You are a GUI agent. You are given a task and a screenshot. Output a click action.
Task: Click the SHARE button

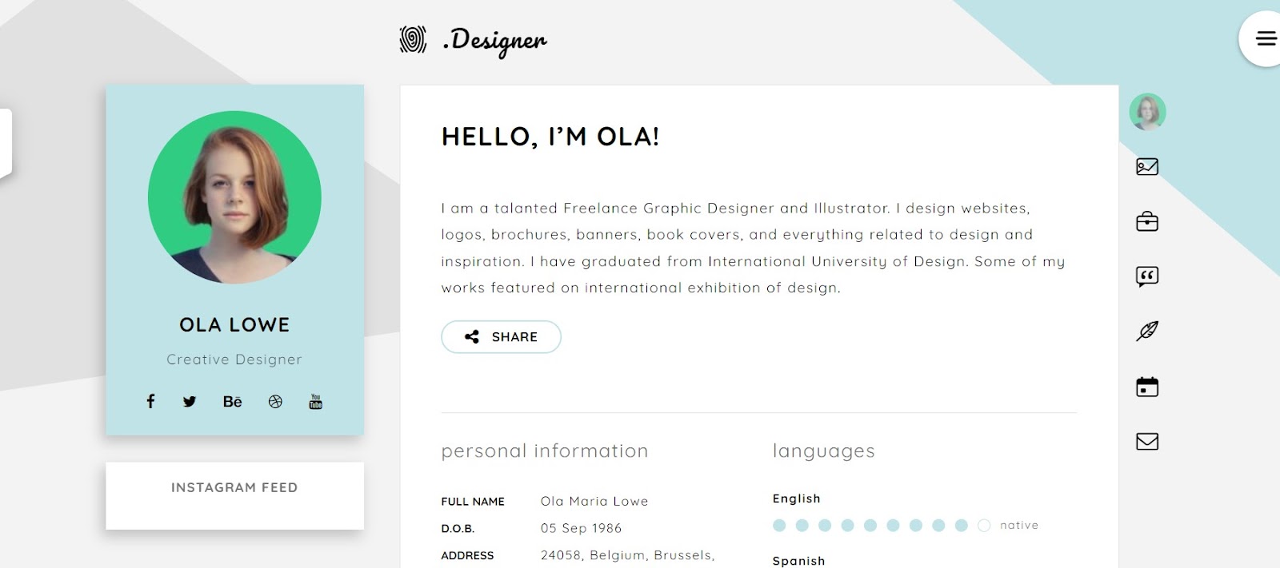(x=501, y=336)
